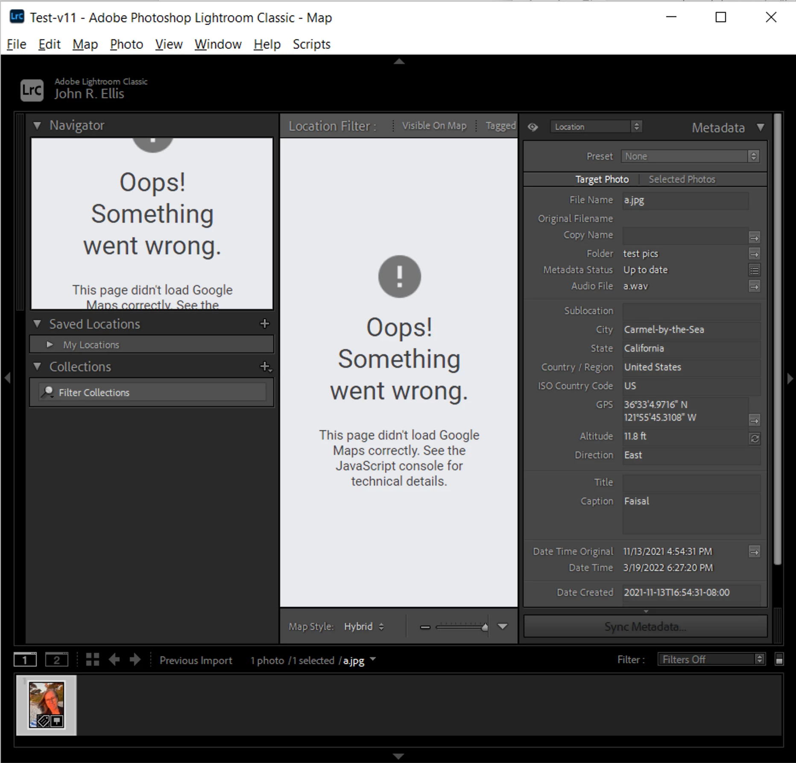Click the Altitude refresh icon
796x763 pixels.
[755, 439]
